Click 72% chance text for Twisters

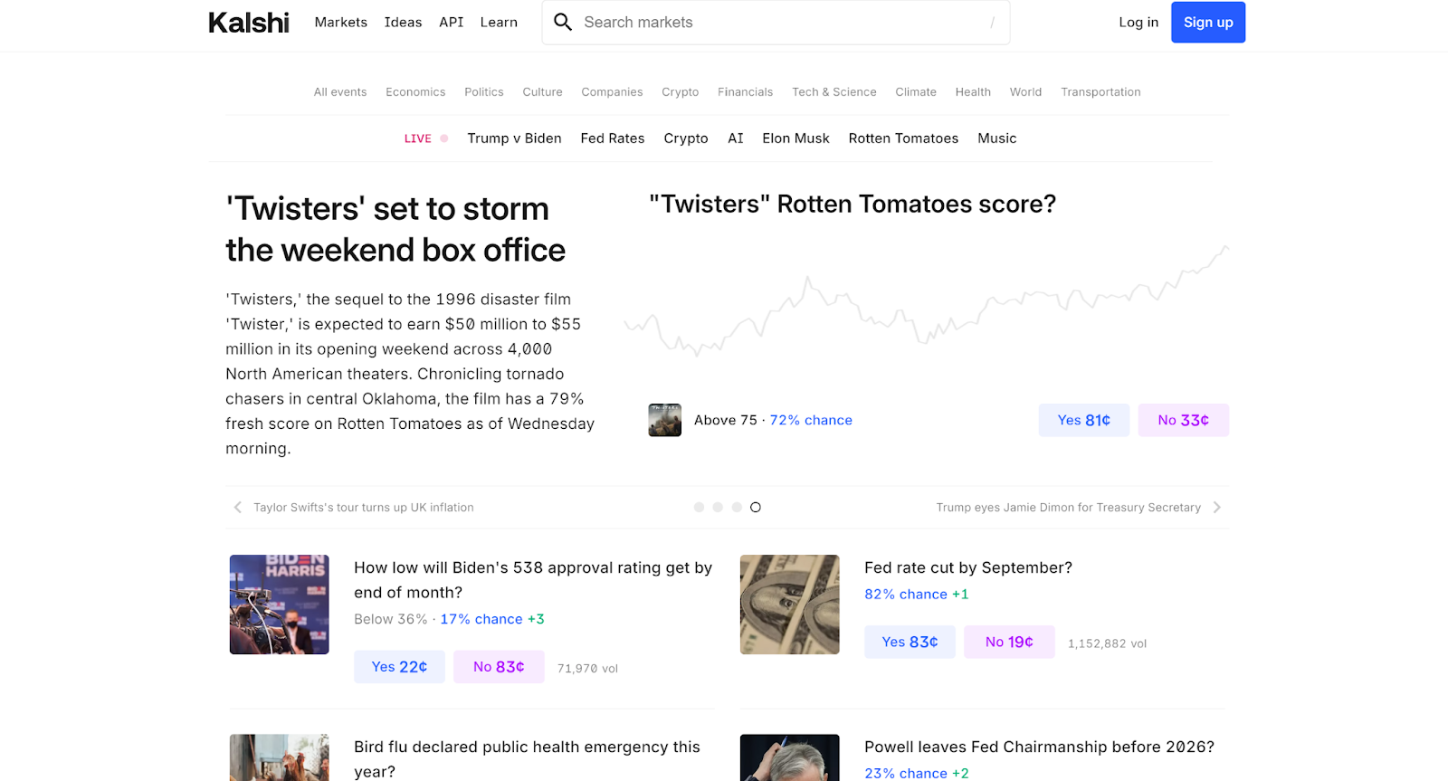(x=811, y=420)
